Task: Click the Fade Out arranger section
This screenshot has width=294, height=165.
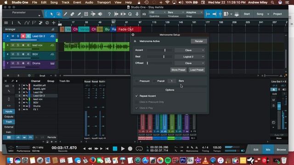Action: pos(129,29)
